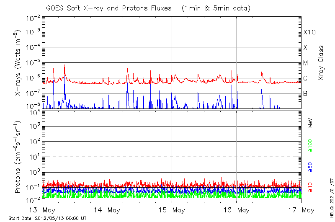Select the 16-May date label

237,210
